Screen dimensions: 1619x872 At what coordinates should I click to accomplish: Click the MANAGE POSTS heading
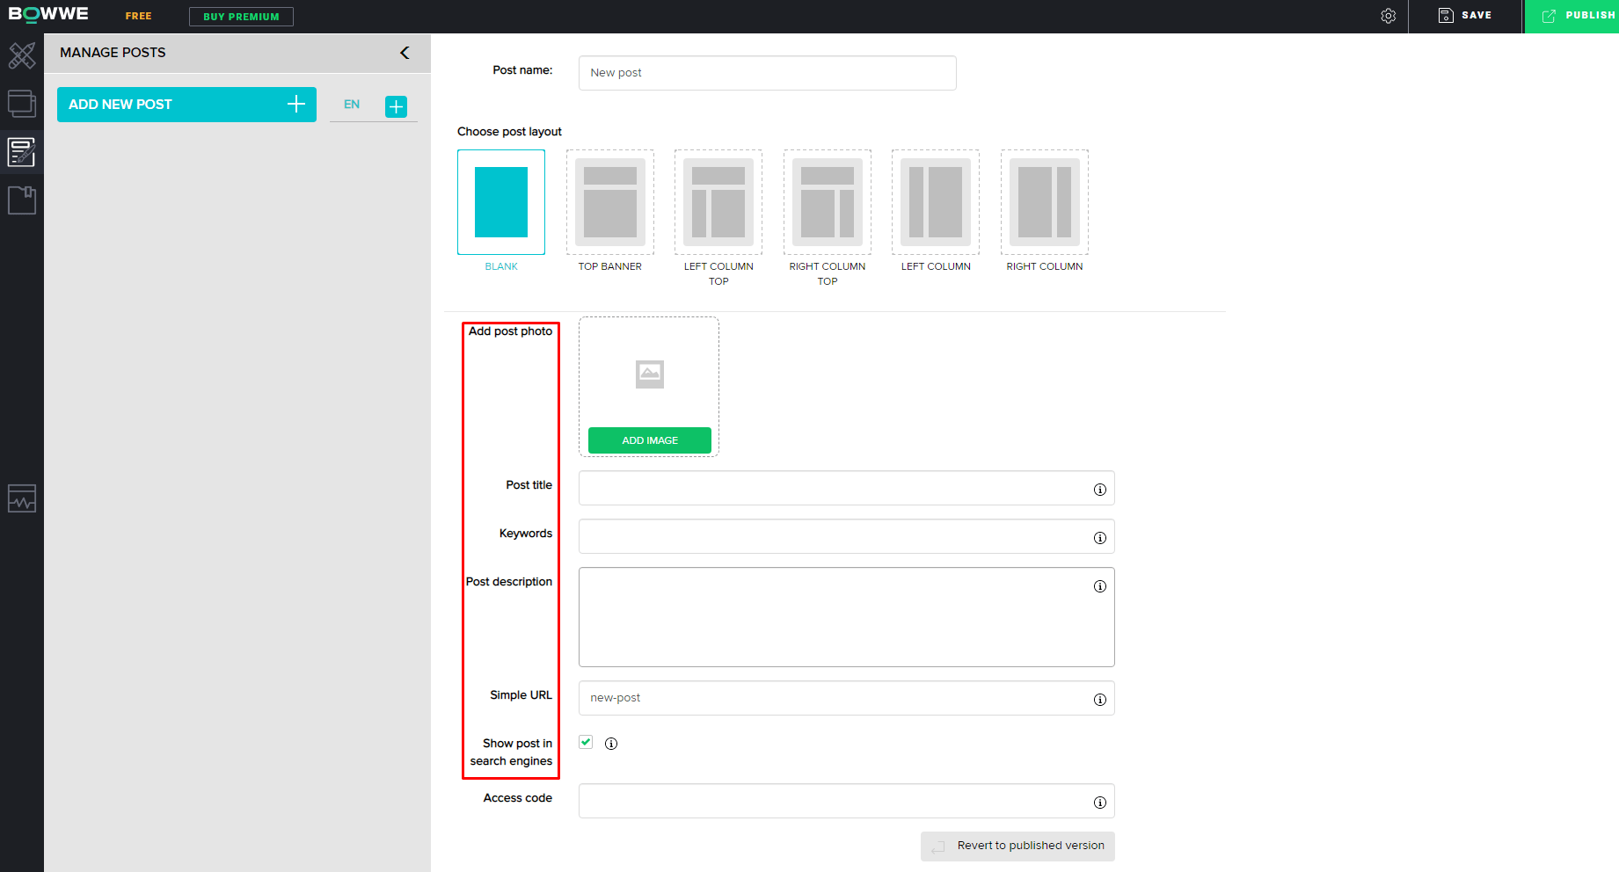point(113,53)
